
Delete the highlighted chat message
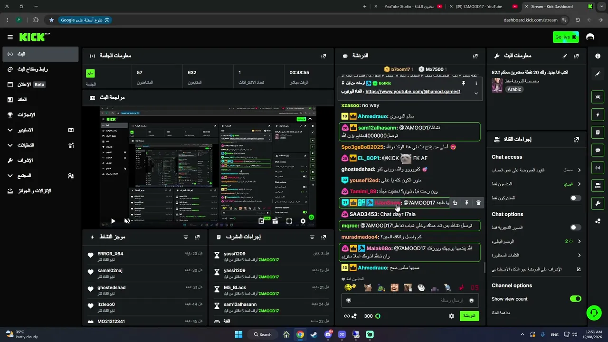click(x=478, y=203)
